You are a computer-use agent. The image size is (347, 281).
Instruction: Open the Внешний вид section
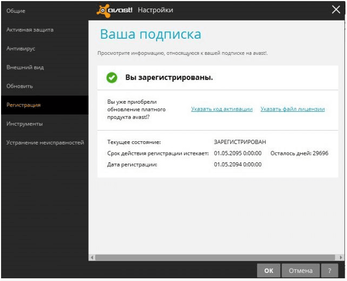click(x=25, y=67)
